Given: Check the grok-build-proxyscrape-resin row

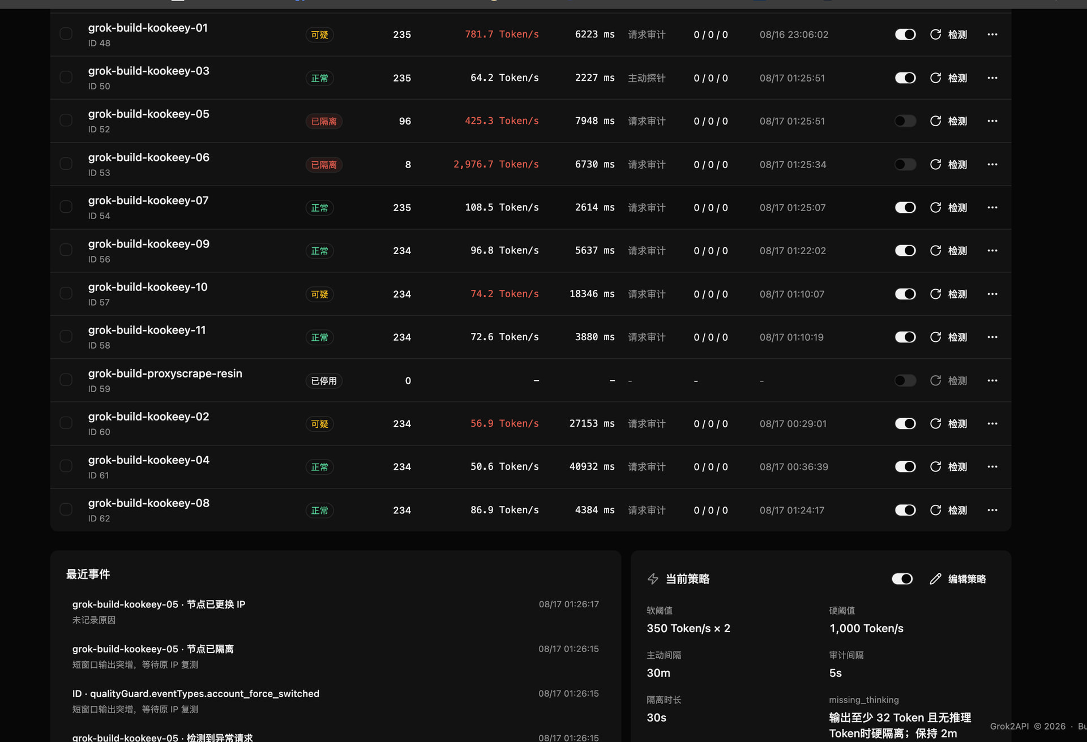Looking at the screenshot, I should click(66, 380).
